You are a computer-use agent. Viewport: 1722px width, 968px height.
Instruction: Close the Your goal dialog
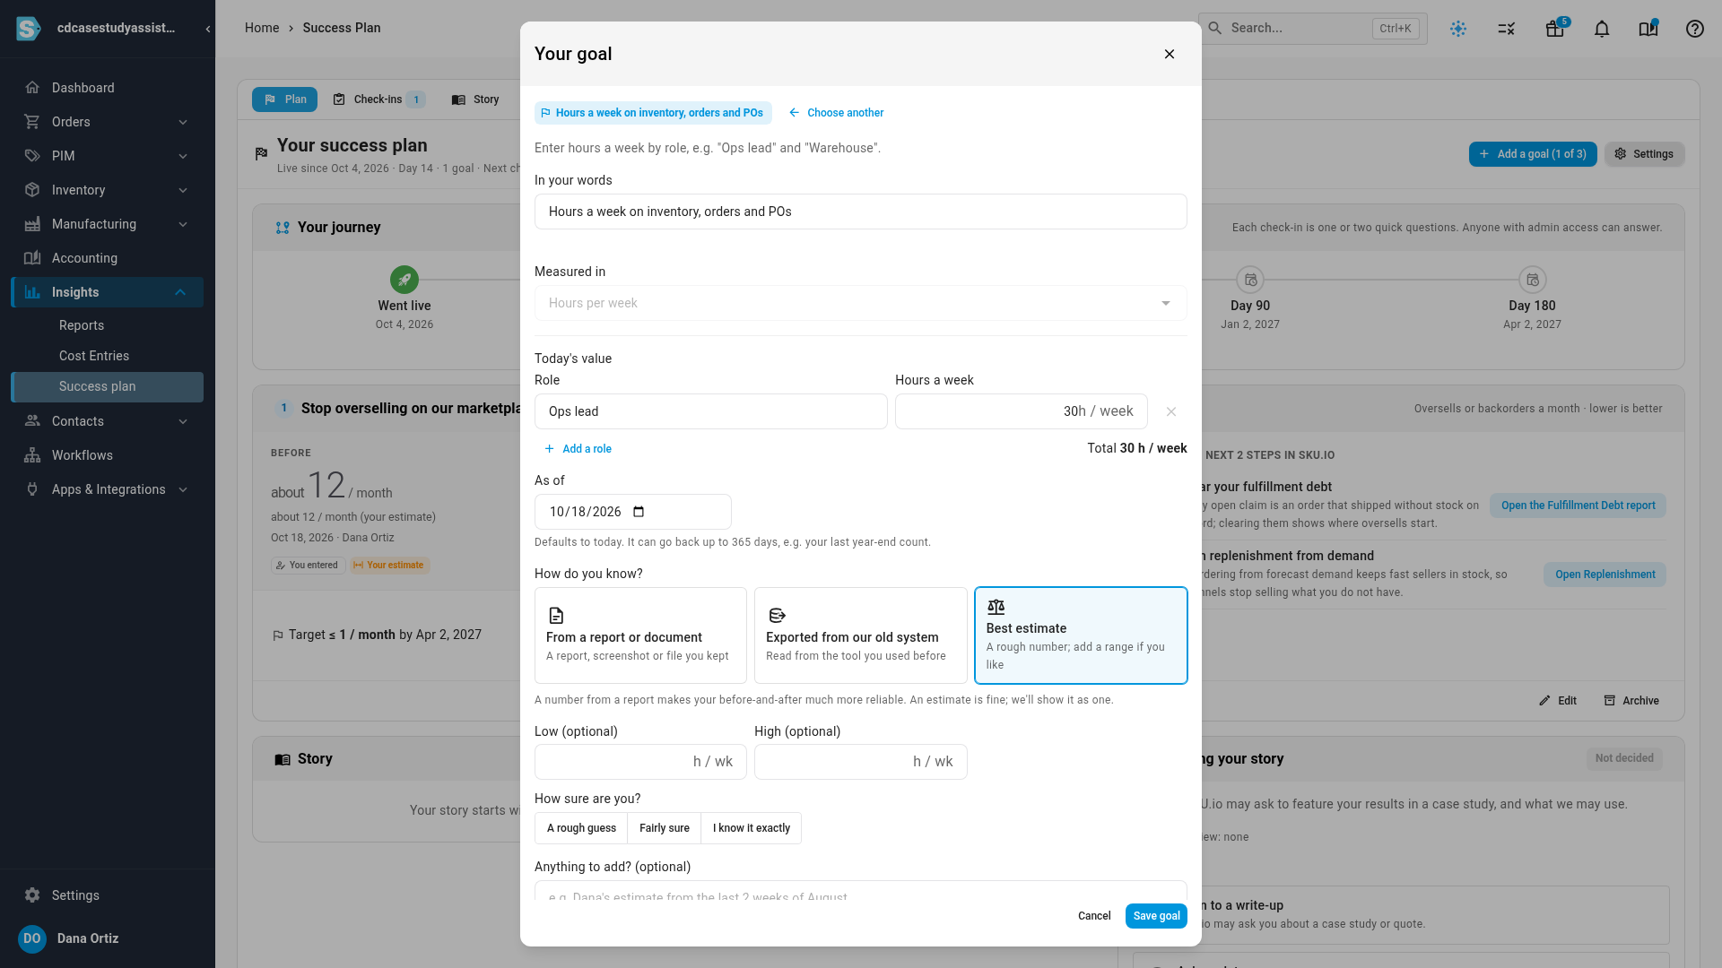[x=1170, y=54]
